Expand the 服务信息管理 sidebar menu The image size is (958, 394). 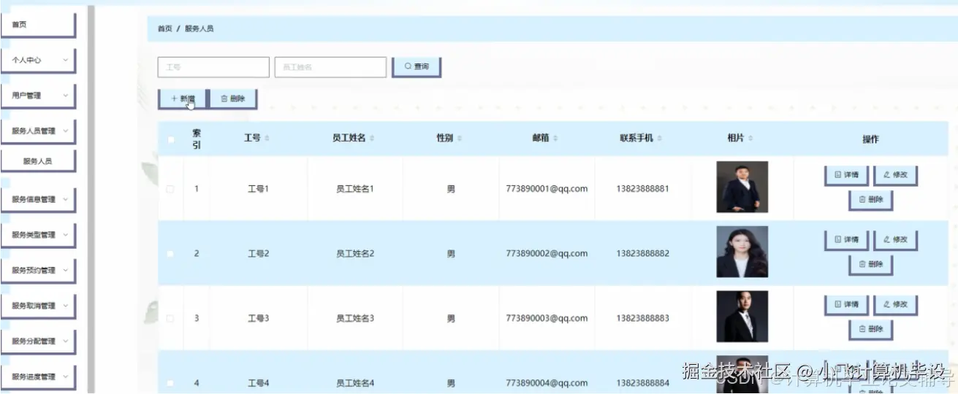[x=38, y=199]
